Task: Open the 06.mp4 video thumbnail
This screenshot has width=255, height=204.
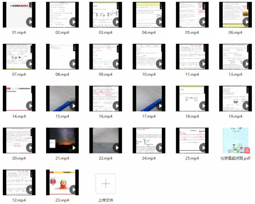Action: 236,14
